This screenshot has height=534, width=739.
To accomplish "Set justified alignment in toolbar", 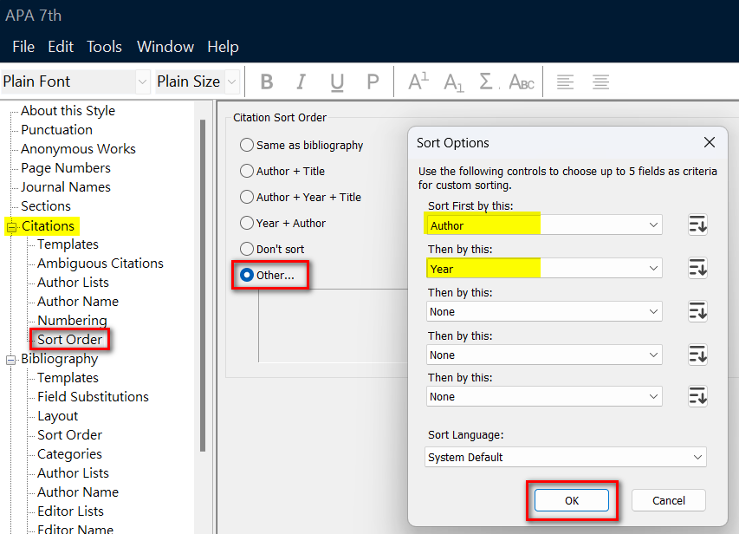I will point(600,82).
